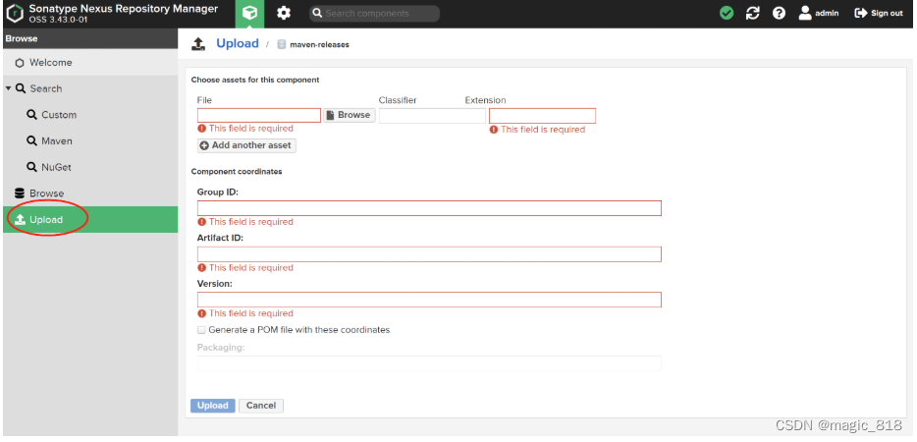Click the Sonatype Nexus logo icon
The height and width of the screenshot is (442, 917).
point(15,14)
